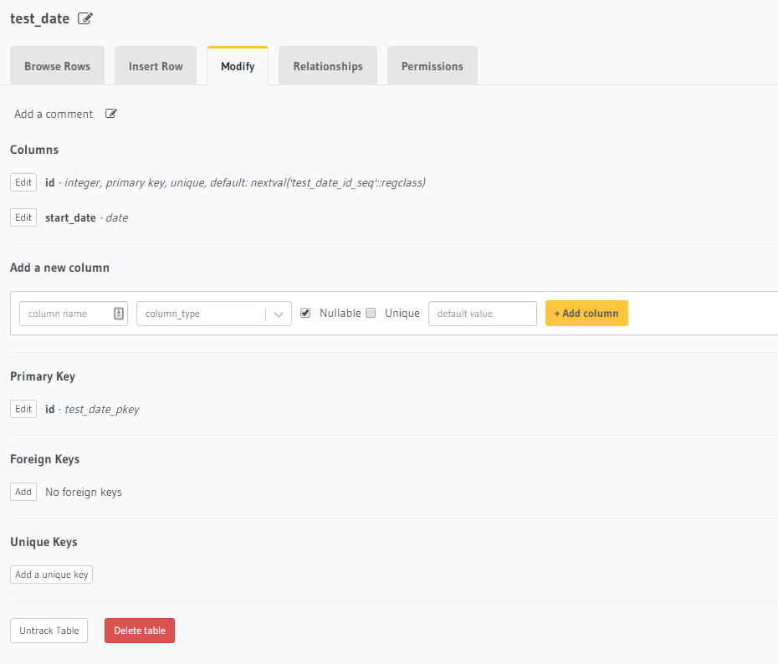The image size is (778, 664).
Task: Click the pencil icon to rename test_date table
Action: (x=84, y=18)
